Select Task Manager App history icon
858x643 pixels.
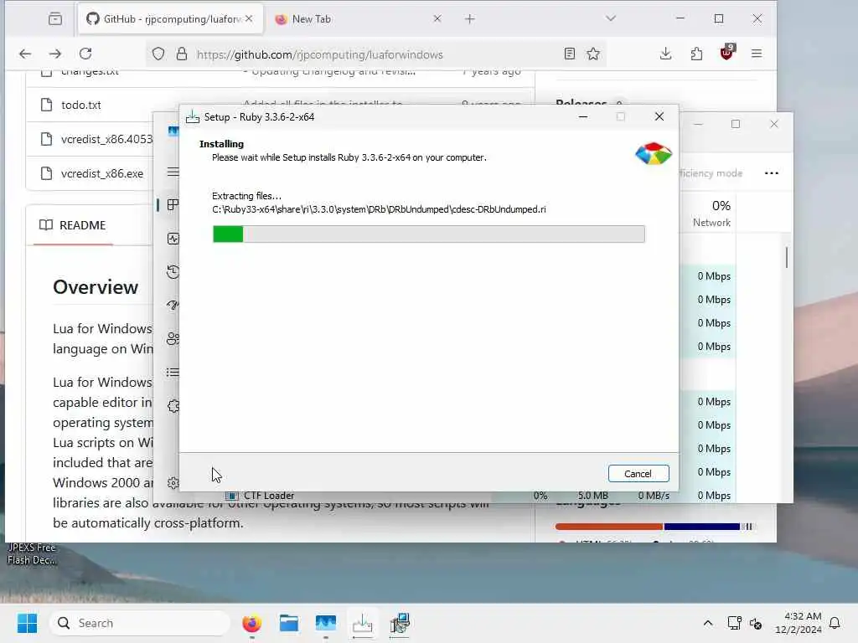click(x=173, y=272)
